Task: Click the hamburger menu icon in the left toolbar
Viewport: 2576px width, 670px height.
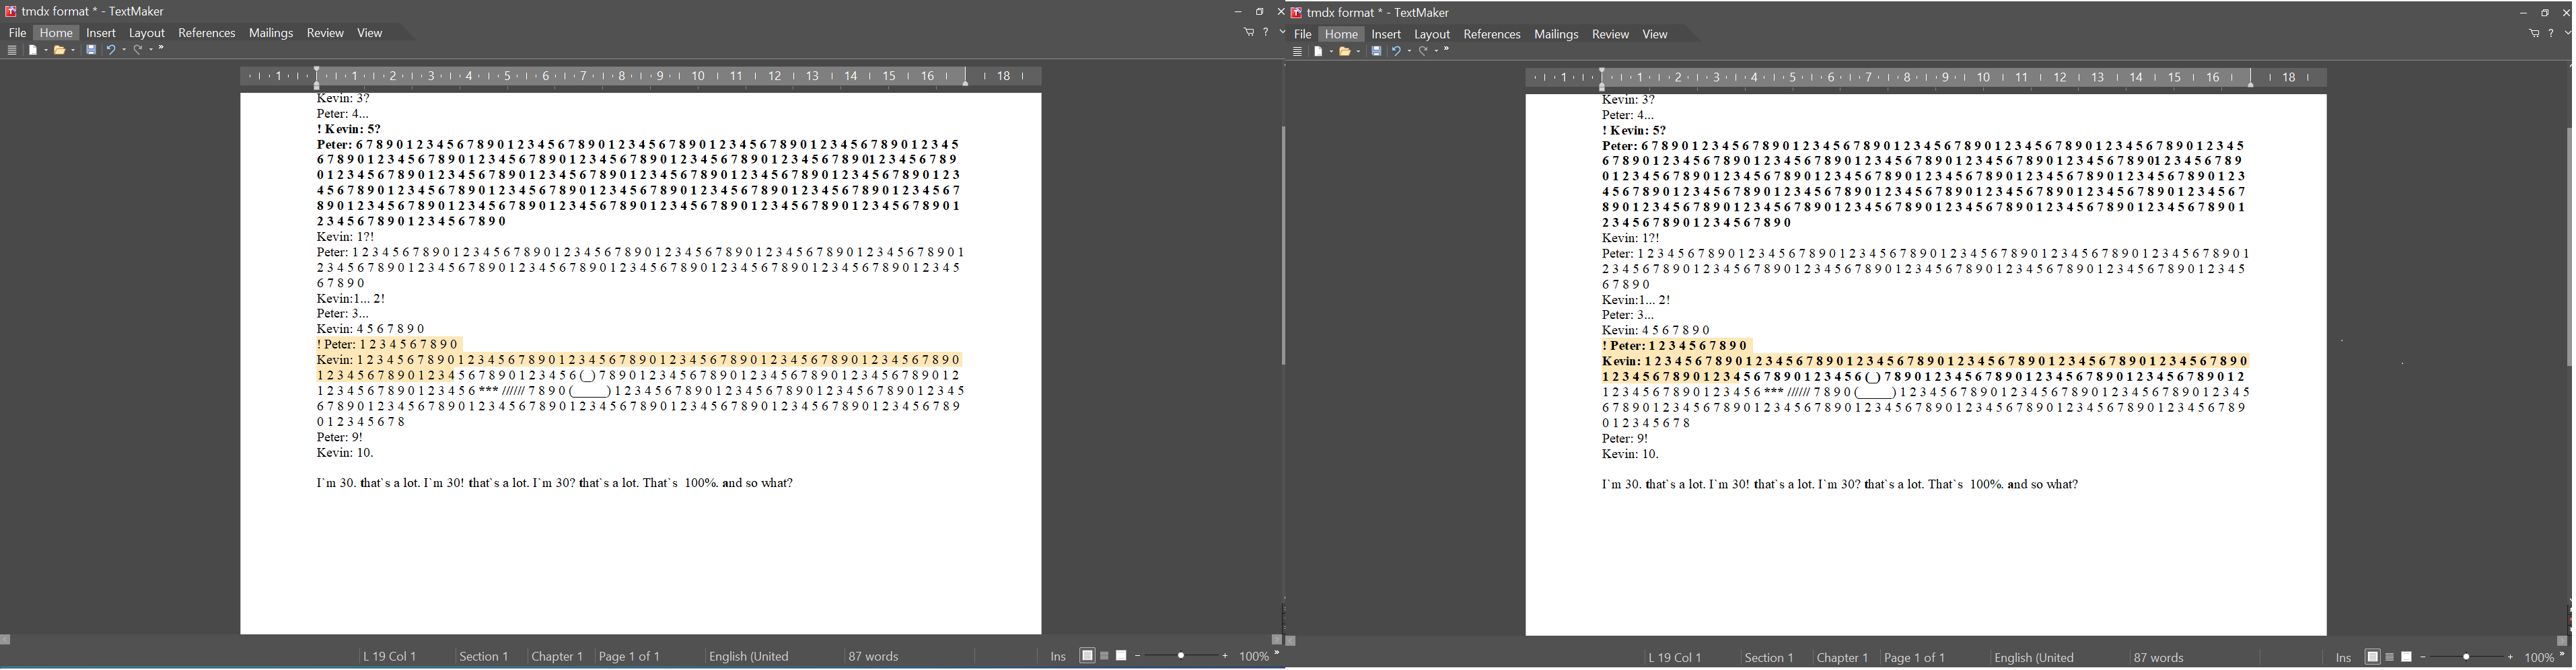Action: [x=12, y=50]
